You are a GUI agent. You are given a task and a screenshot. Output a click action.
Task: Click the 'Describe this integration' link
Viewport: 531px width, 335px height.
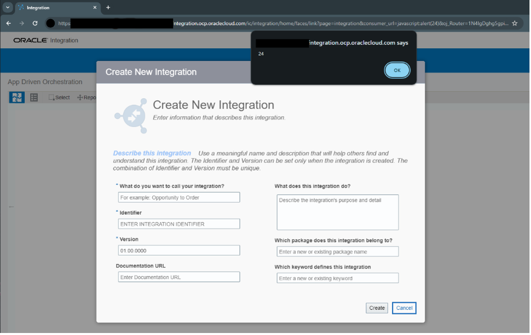pos(152,153)
